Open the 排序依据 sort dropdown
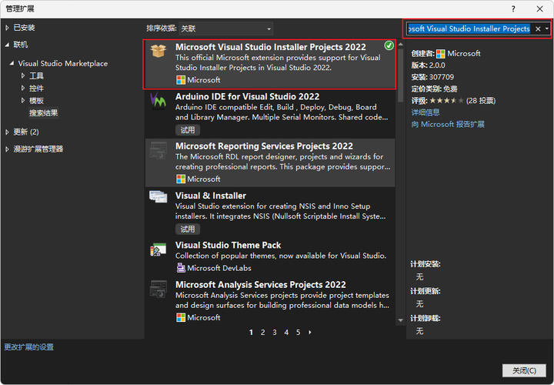 coord(225,28)
